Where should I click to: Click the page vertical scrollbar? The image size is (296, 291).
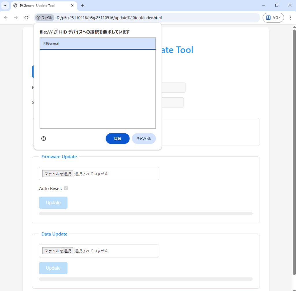coord(294,144)
